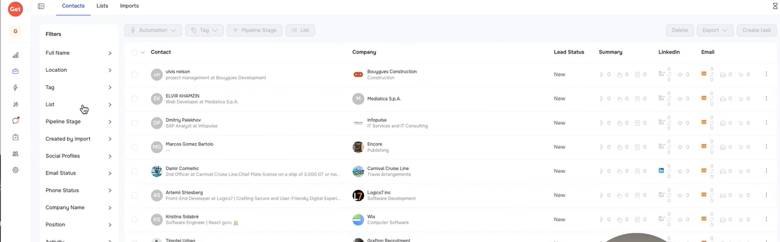The image size is (780, 242).
Task: Open the analytics bar chart sidebar icon
Action: point(16,55)
